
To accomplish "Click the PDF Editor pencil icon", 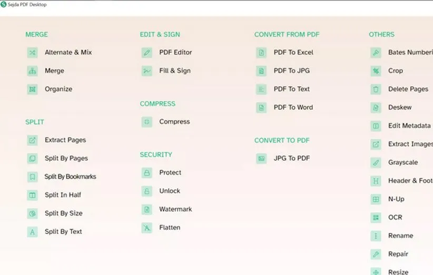I will pyautogui.click(x=147, y=53).
